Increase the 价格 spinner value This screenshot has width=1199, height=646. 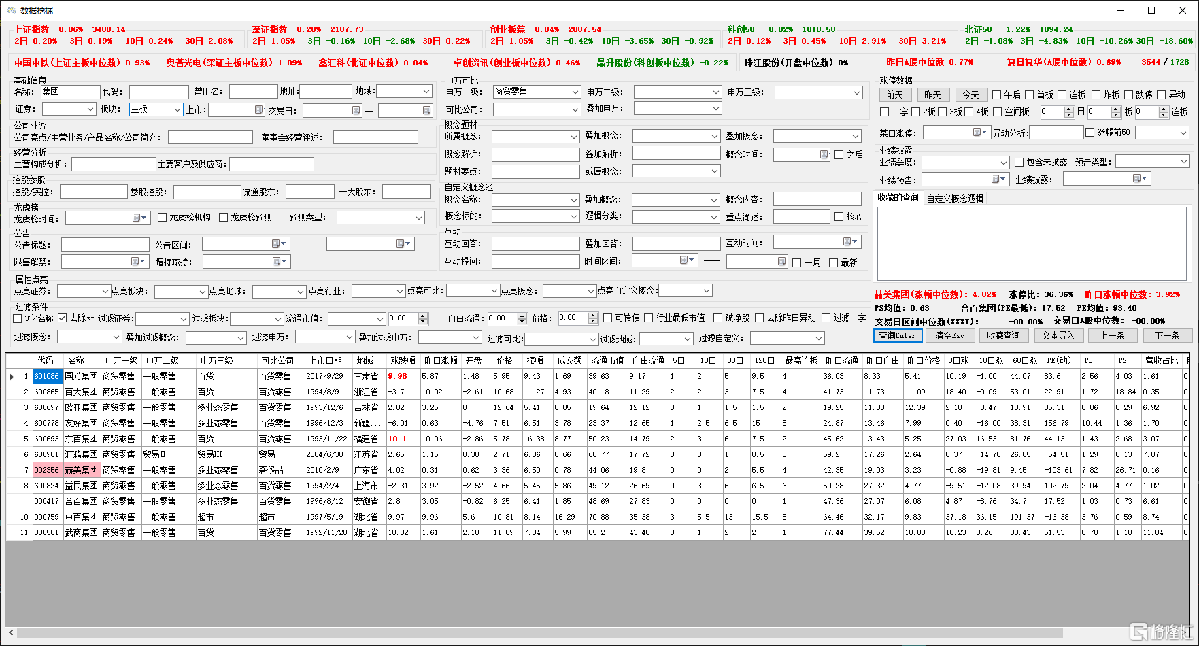tap(593, 316)
